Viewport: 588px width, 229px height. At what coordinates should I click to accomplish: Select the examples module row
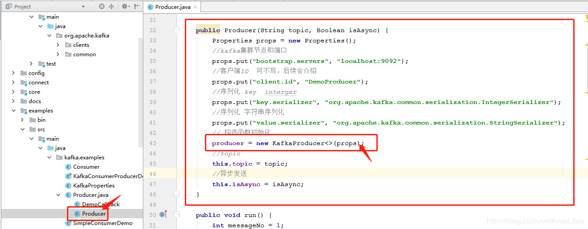click(71, 111)
